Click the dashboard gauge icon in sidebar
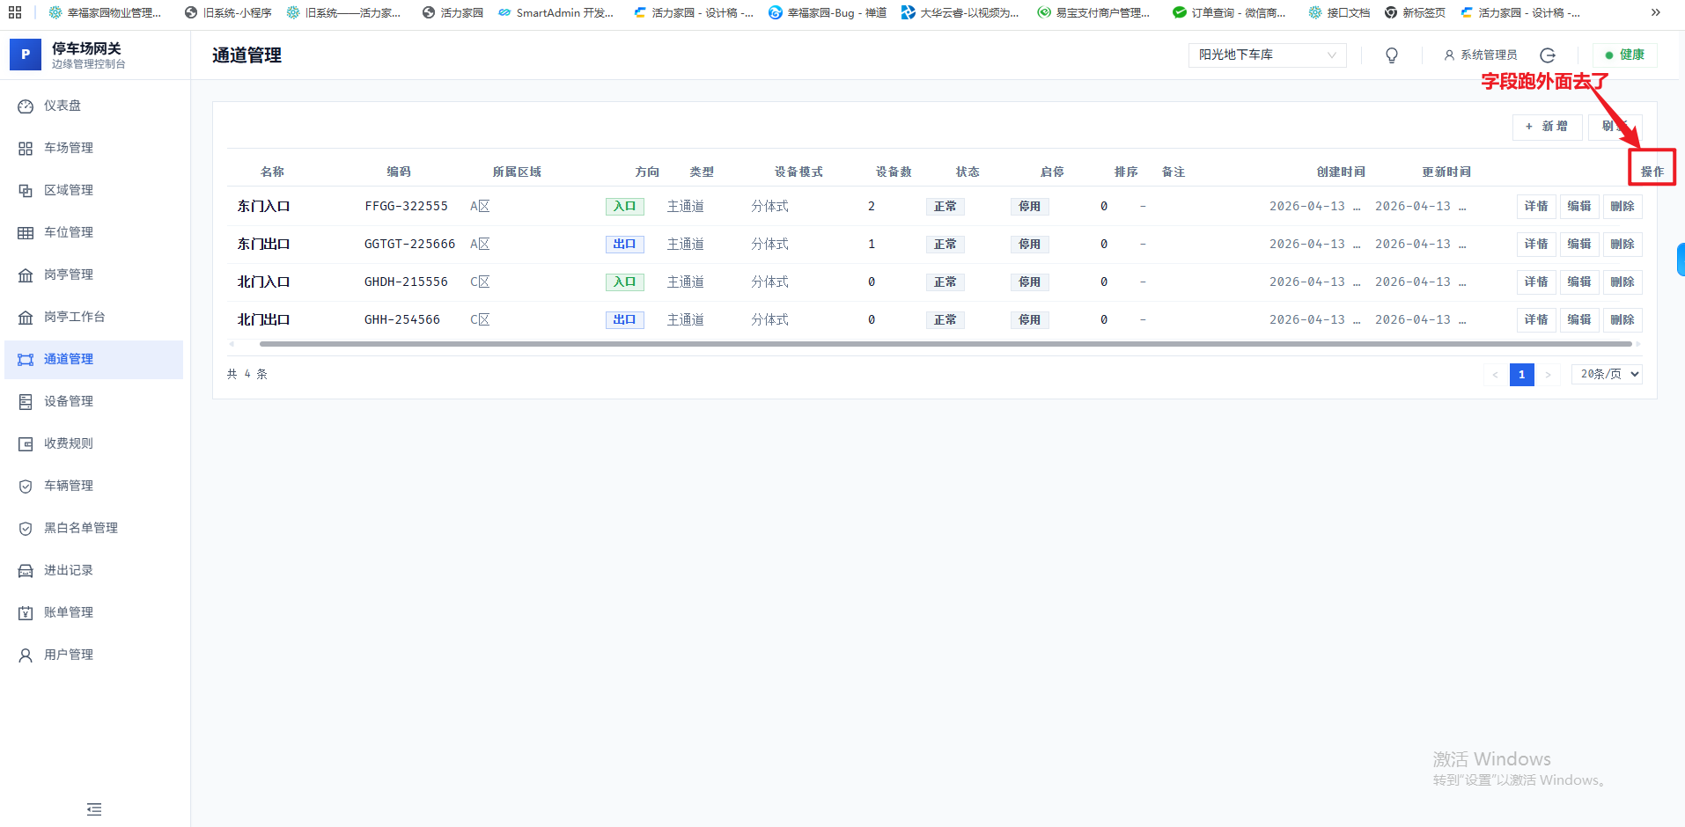Screen dimensions: 1685x827 pyautogui.click(x=26, y=106)
